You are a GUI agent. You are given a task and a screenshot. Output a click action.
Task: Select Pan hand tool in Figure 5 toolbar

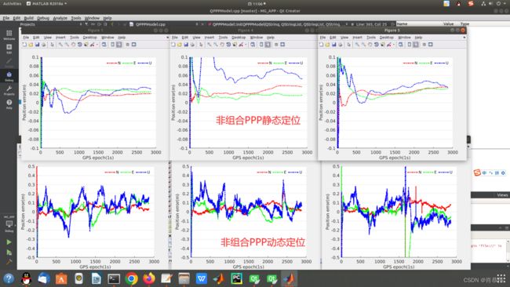pyautogui.click(x=370, y=45)
